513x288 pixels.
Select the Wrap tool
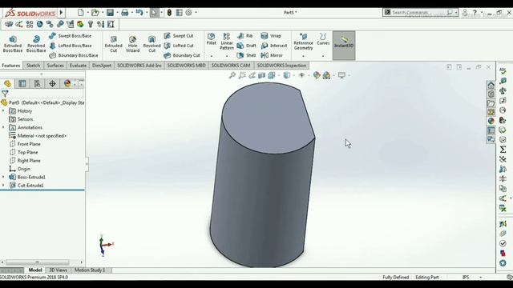[x=271, y=36]
